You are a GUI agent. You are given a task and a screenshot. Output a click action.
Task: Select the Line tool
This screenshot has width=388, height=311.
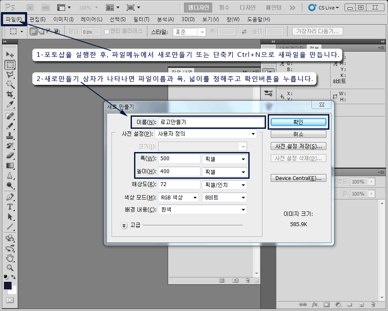click(x=10, y=227)
